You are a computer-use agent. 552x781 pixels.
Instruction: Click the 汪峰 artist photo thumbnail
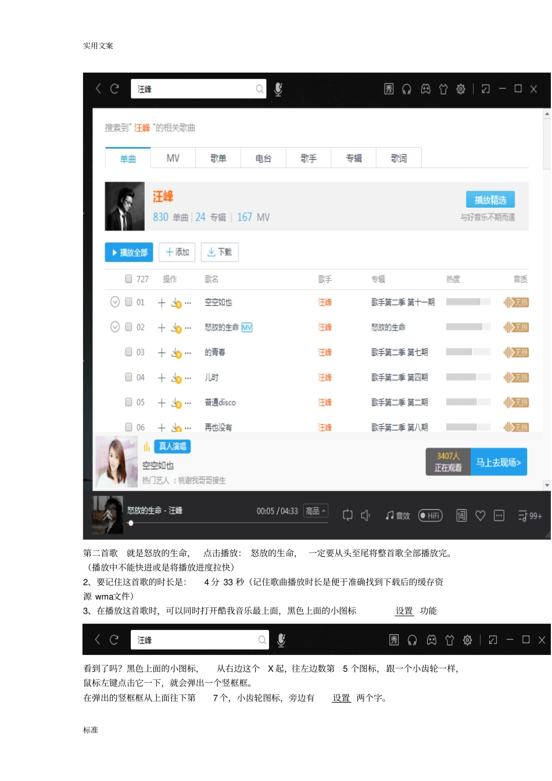tap(124, 206)
